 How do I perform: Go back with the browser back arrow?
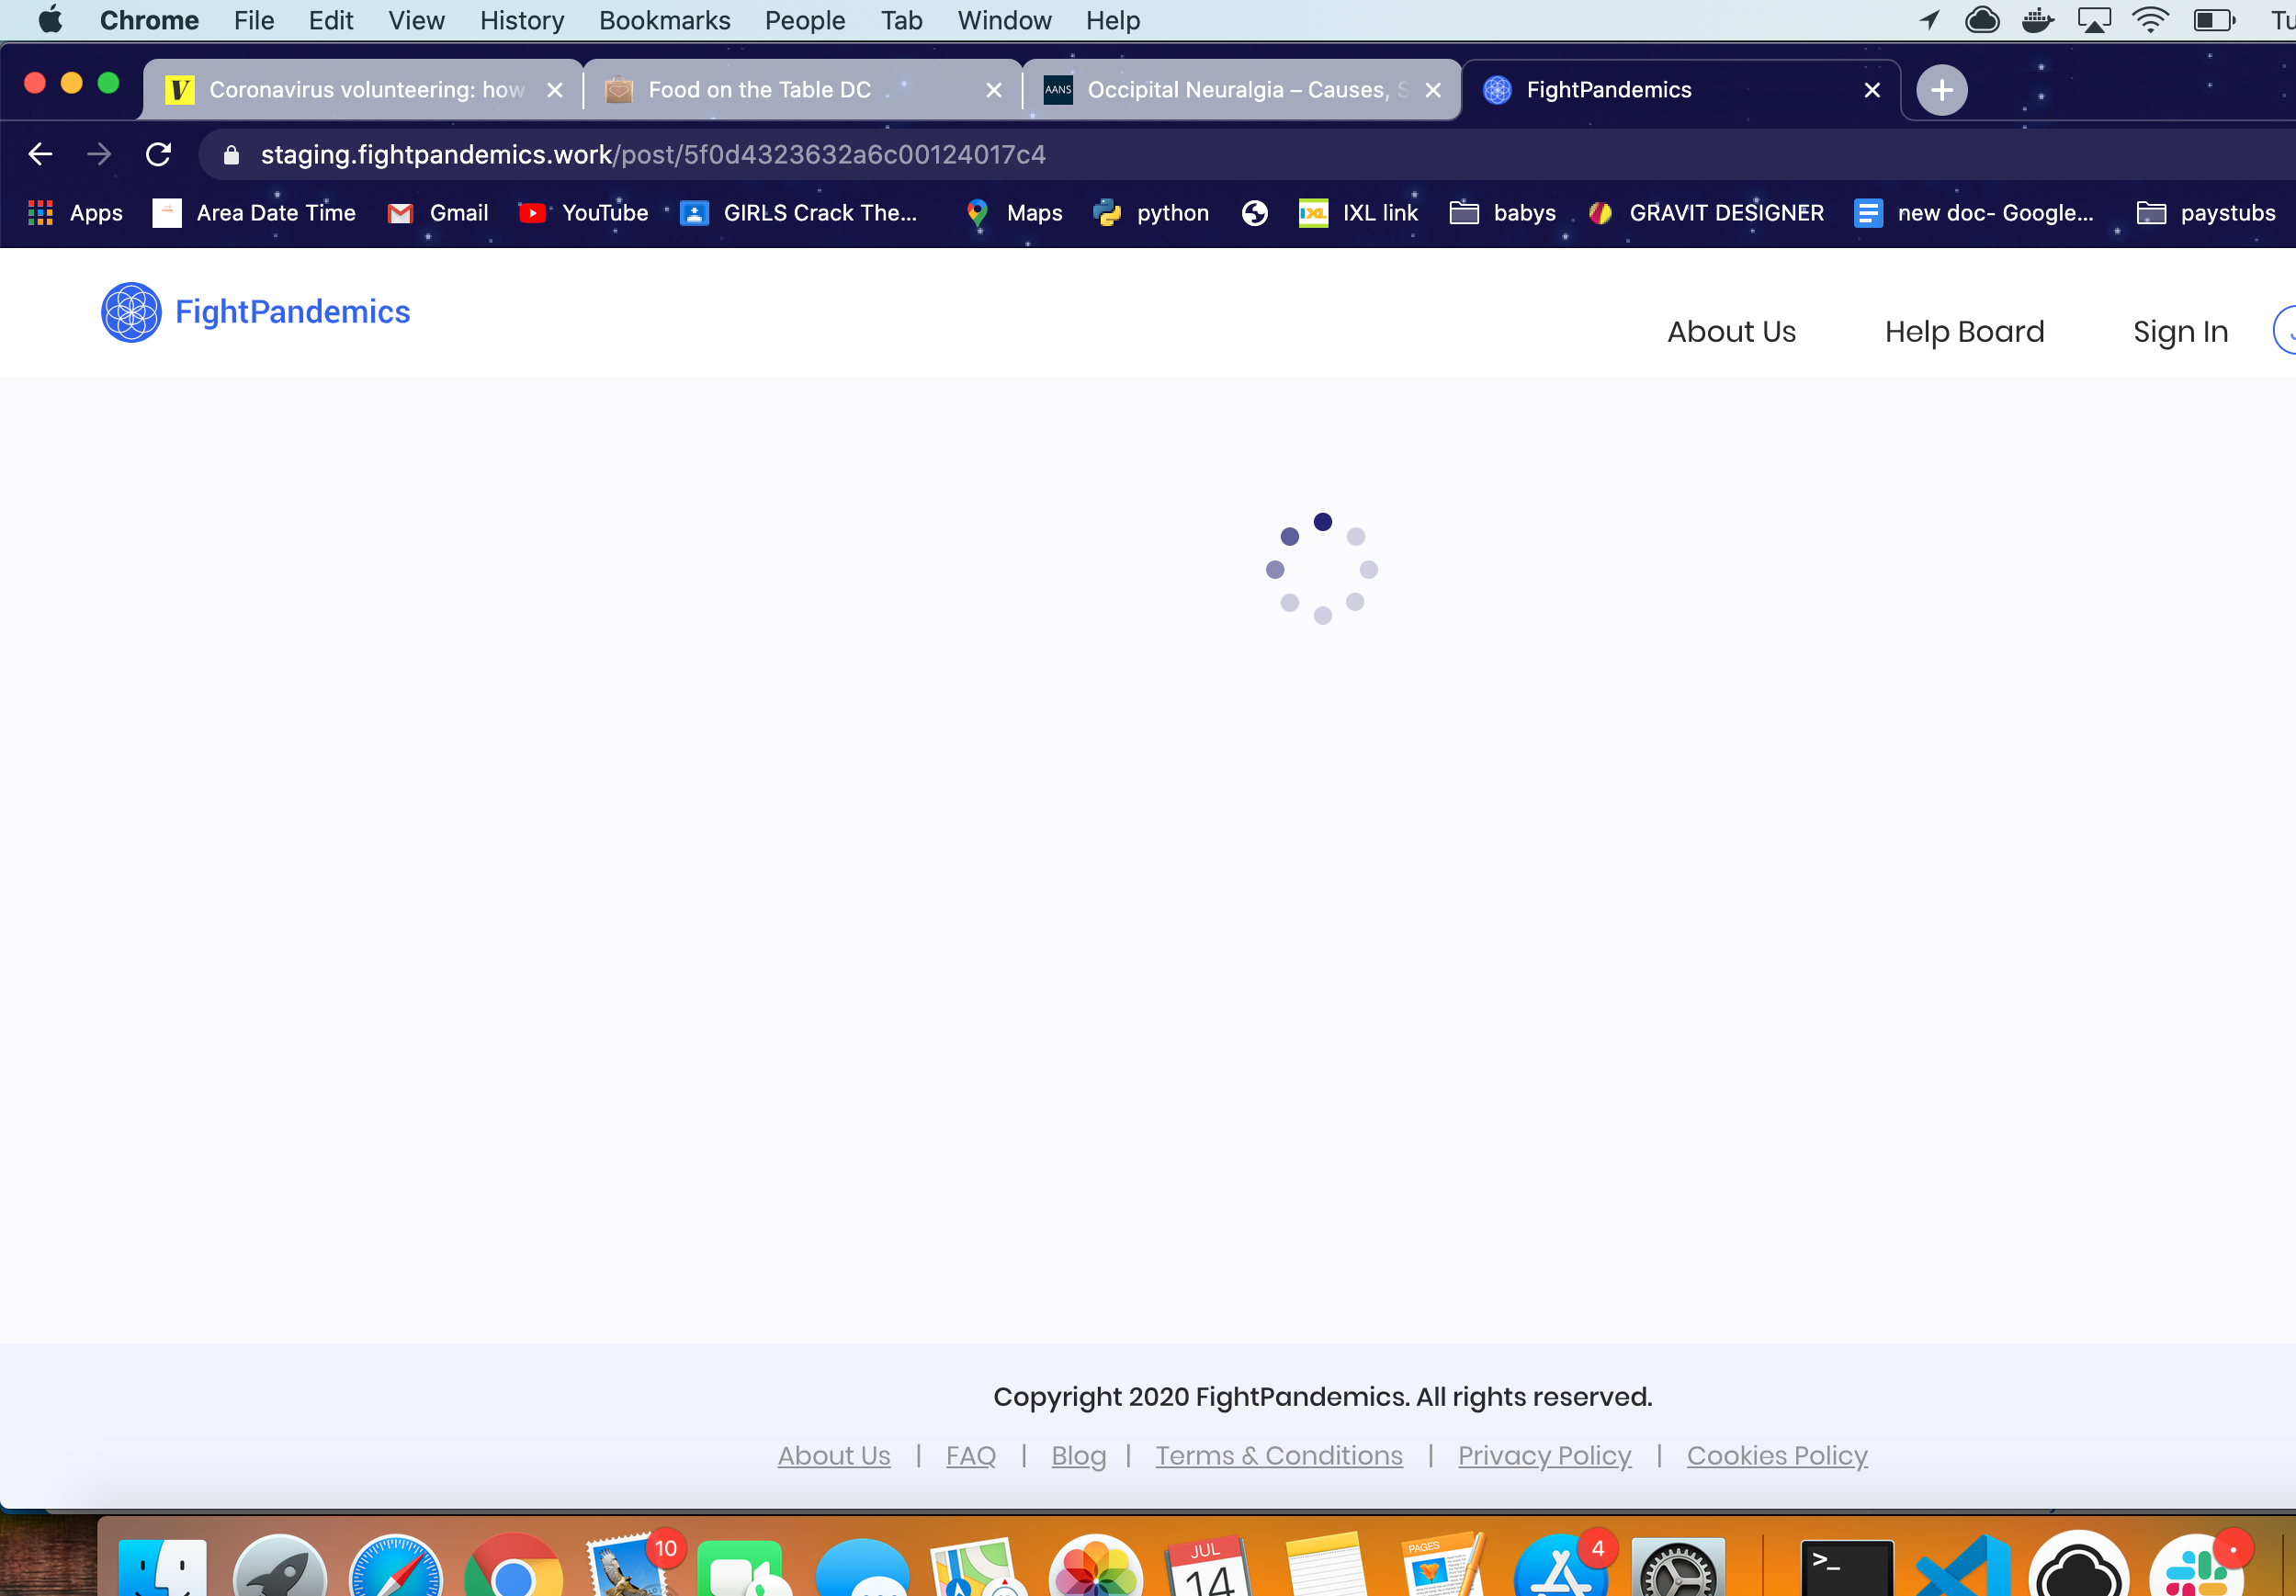click(40, 154)
